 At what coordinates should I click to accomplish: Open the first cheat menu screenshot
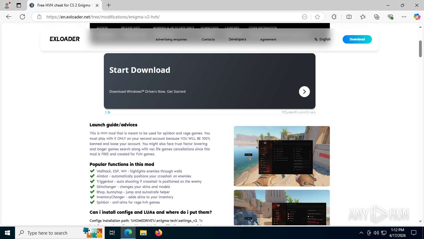(282, 156)
